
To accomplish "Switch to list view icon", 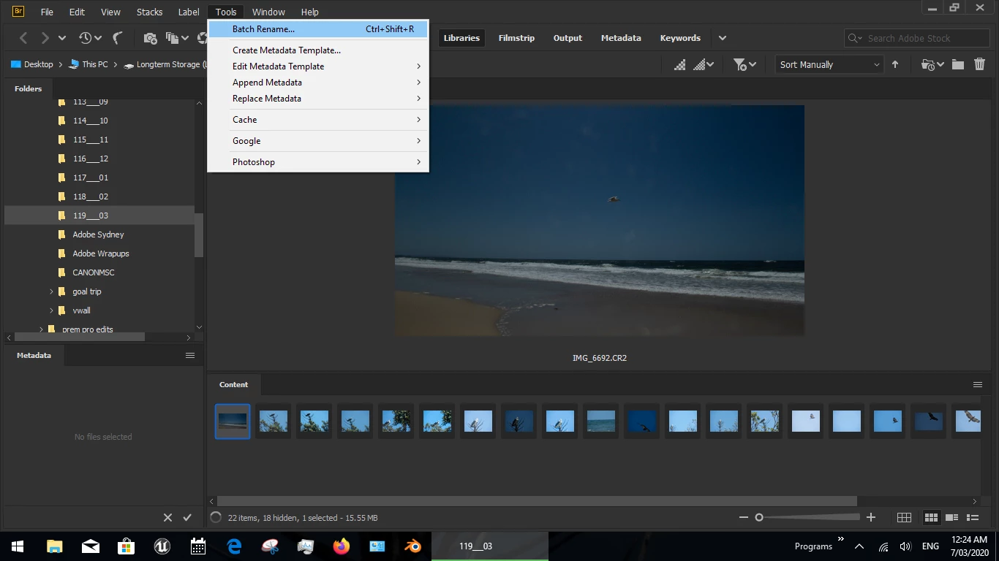I will pos(973,517).
